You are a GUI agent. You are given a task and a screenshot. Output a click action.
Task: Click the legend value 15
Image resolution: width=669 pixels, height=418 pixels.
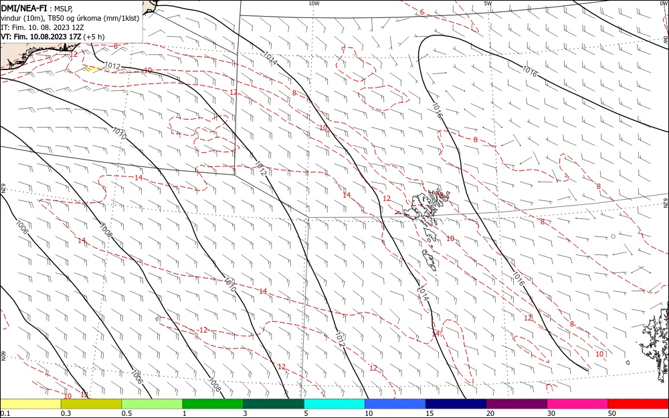tap(429, 413)
